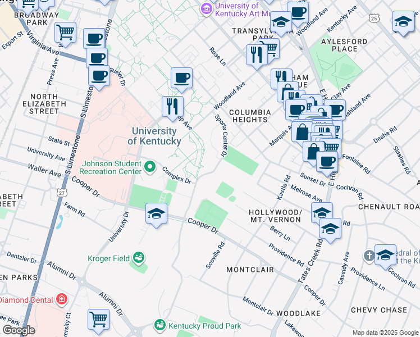The width and height of the screenshot is (420, 337).
Task: Select the University of Kentucky Art Museum pin
Action: (207, 10)
